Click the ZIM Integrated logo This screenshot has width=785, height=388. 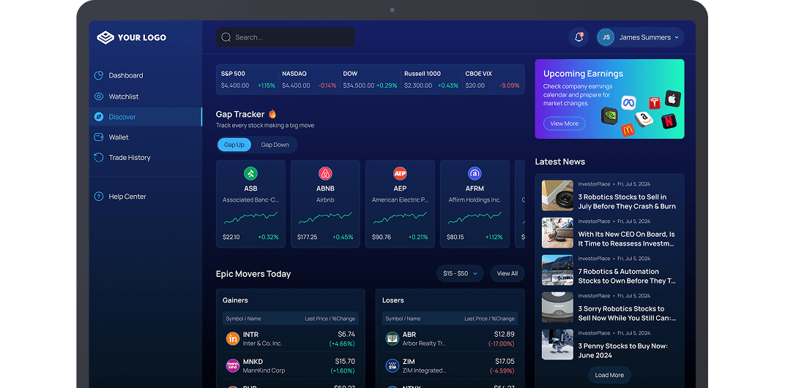pos(392,365)
